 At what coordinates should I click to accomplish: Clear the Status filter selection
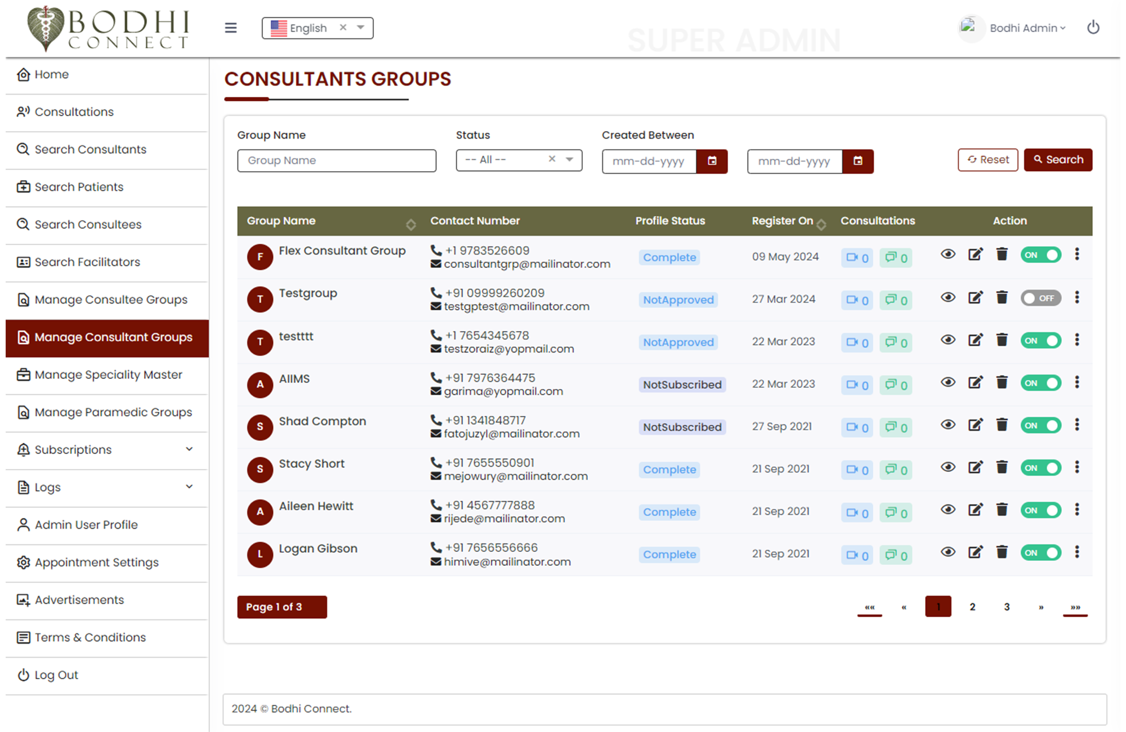click(x=552, y=159)
